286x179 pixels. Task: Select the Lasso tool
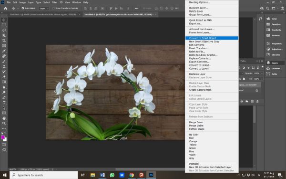coord(4,30)
